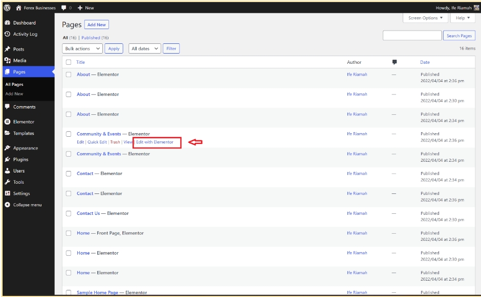Click the Elementor icon in sidebar

[7, 122]
